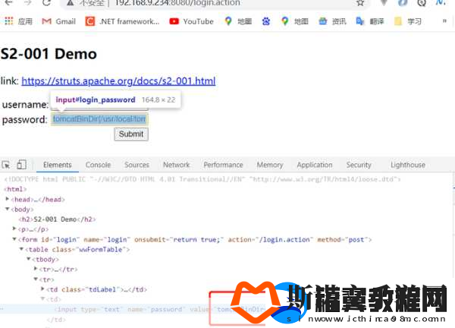Switch to the Elements tab

[x=58, y=165]
